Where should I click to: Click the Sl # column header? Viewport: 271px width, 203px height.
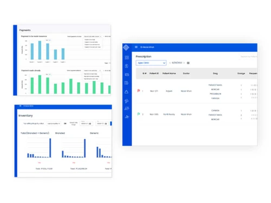point(144,74)
